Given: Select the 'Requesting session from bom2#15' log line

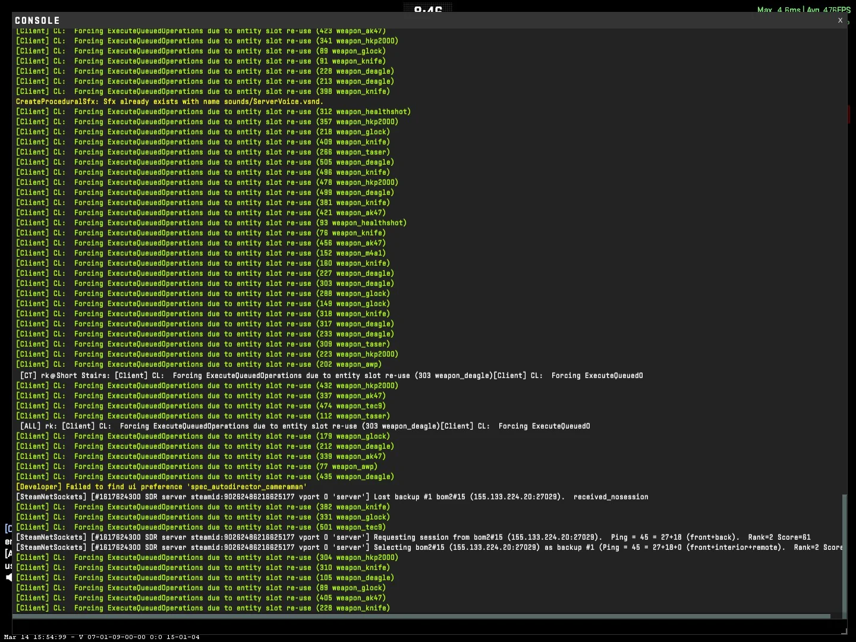Looking at the screenshot, I should [416, 537].
